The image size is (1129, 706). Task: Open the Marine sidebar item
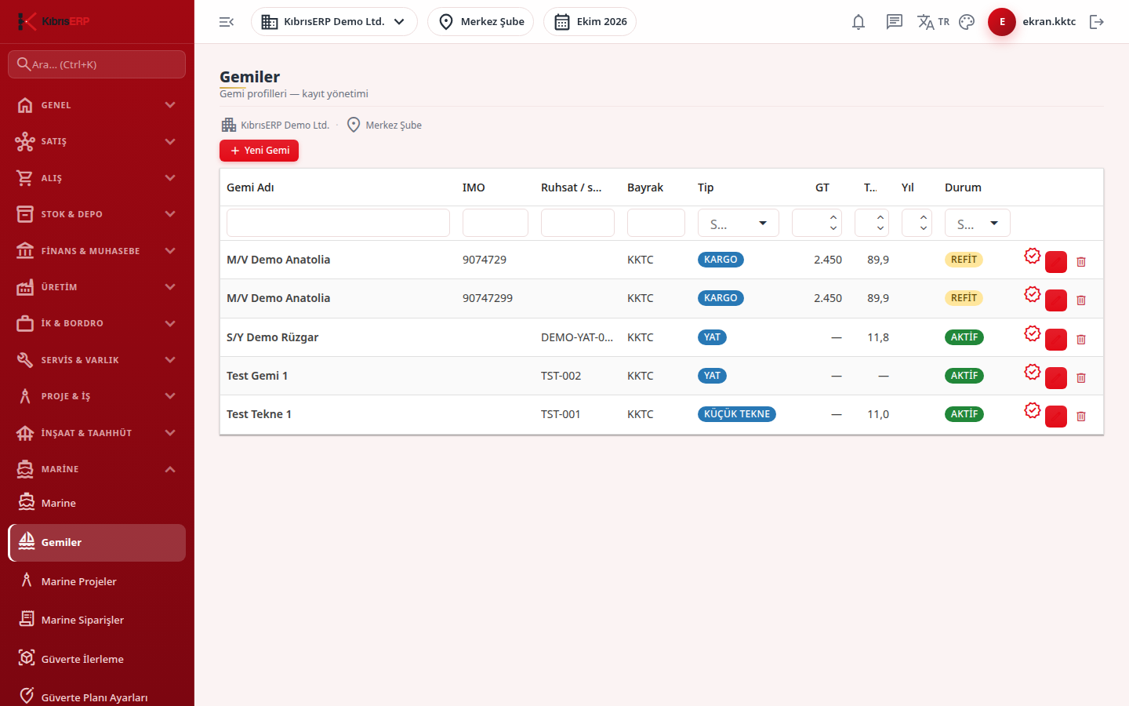point(97,503)
